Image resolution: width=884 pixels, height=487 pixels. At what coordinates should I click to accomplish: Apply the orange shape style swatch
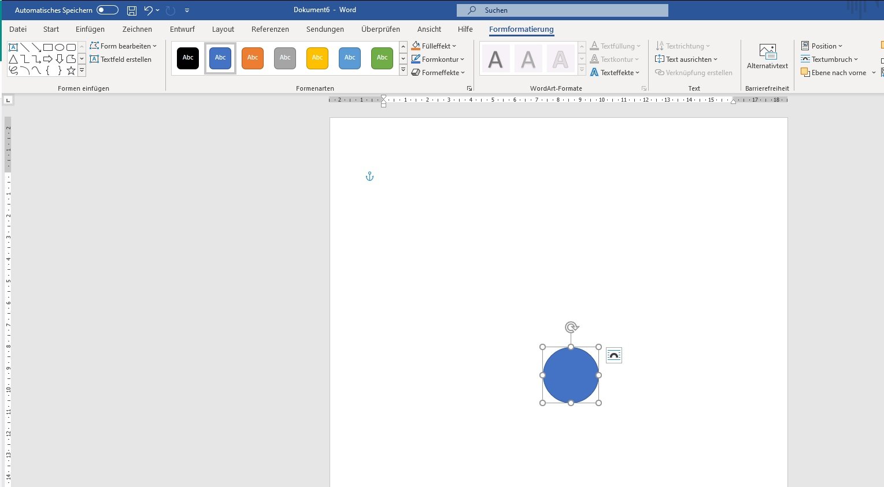(253, 58)
